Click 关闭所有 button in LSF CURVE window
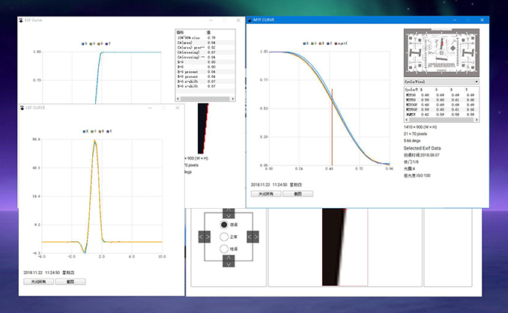The height and width of the screenshot is (313, 508). coord(39,282)
